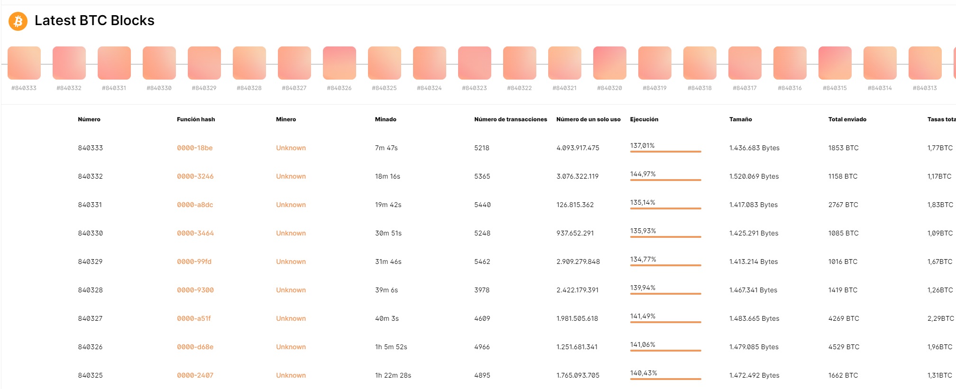Click the Minado column header

point(386,119)
